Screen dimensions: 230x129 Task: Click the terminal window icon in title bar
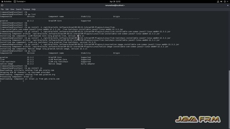pyautogui.click(x=2, y=5)
